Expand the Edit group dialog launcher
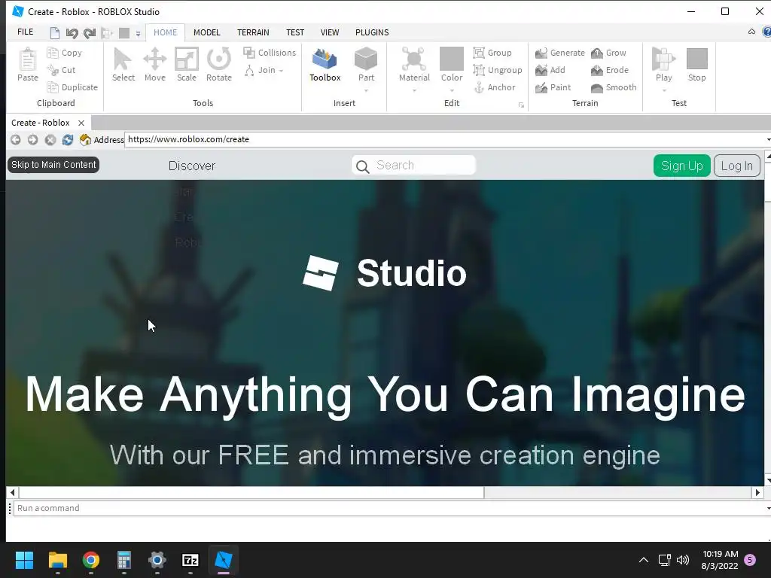771x578 pixels. point(521,105)
